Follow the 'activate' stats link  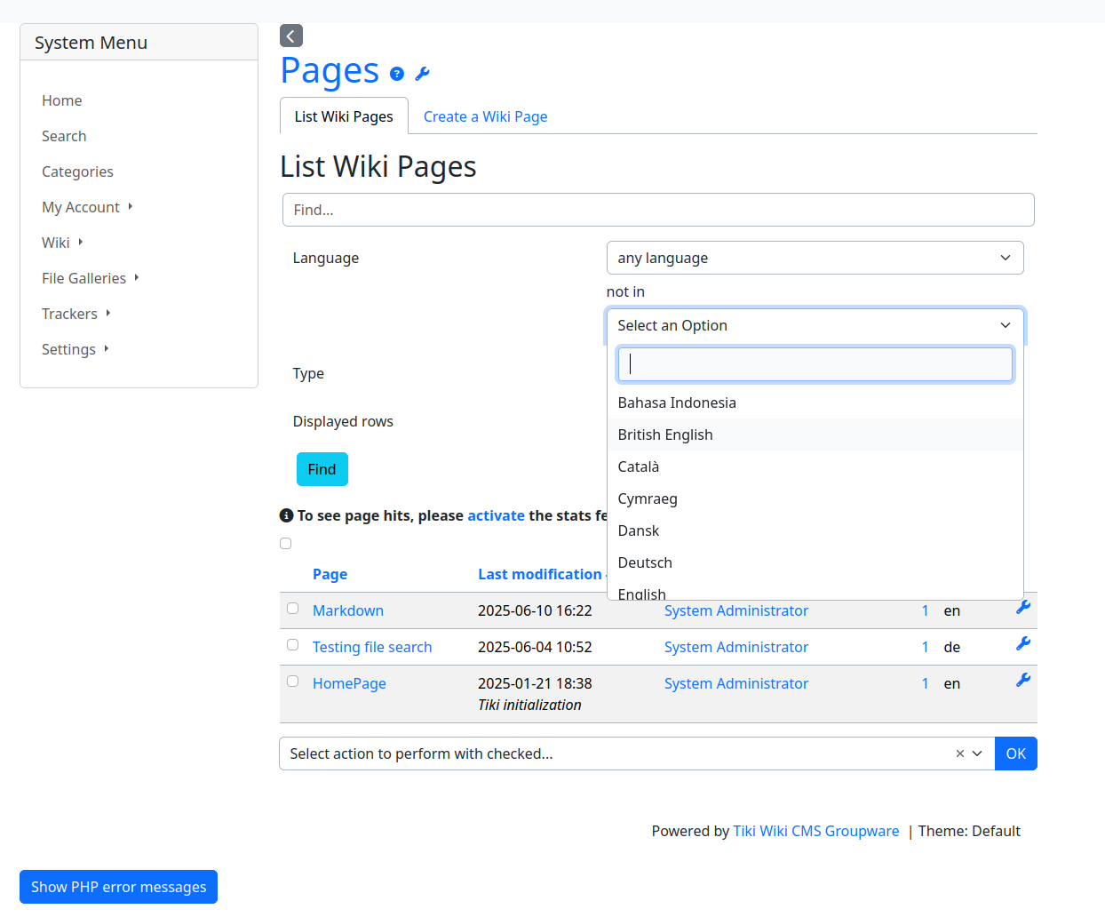(x=496, y=515)
